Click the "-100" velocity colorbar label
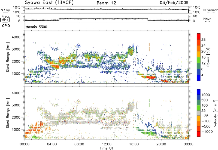The image size is (218, 150). [206, 121]
